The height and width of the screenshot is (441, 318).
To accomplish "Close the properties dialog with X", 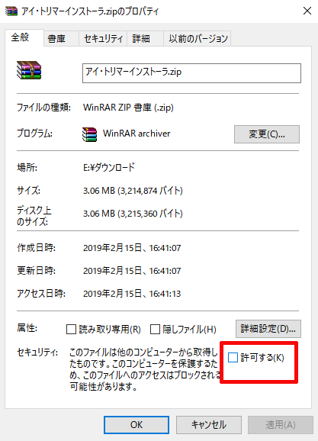I will pyautogui.click(x=307, y=11).
